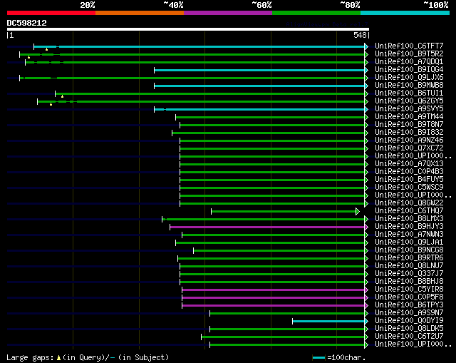The image size is (456, 363).
Task: Select the red 20% identity legend segment
Action: [51, 13]
